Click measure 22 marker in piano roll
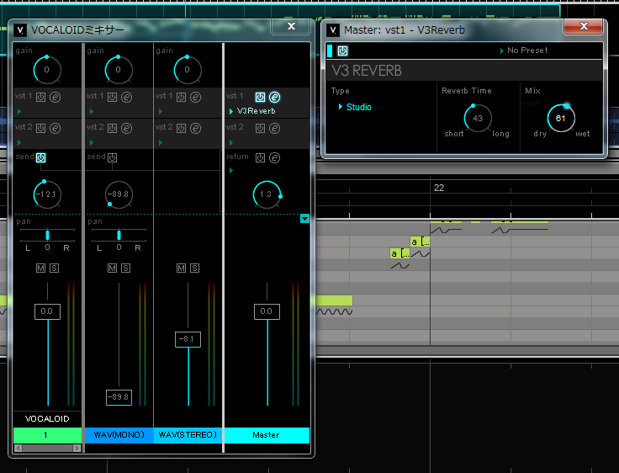Viewport: 619px width, 473px height. click(x=439, y=188)
